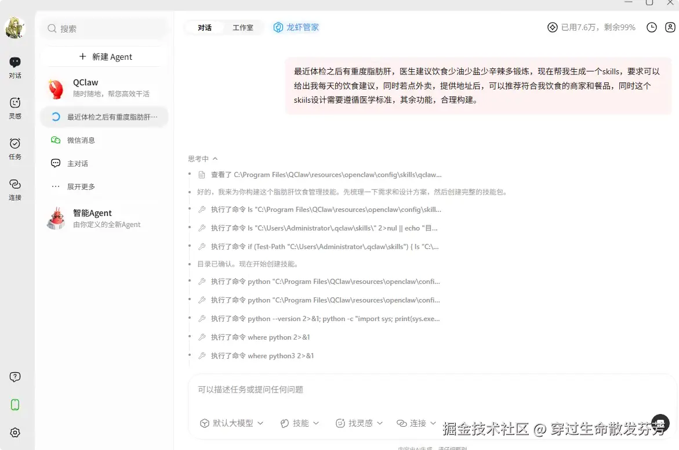679x450 pixels.
Task: Open the 连接 dropdown in input bar
Action: point(416,423)
